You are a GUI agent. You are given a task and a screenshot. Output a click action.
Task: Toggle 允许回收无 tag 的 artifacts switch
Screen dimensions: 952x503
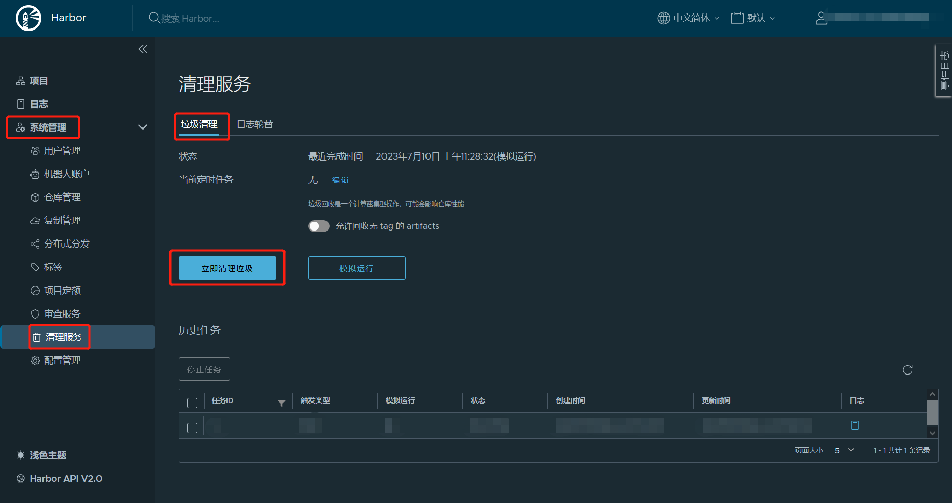(x=319, y=226)
